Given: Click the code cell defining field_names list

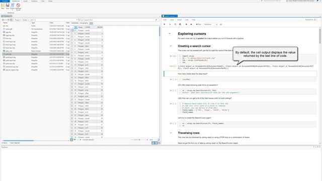Looking at the screenshot, I should [x=247, y=108].
